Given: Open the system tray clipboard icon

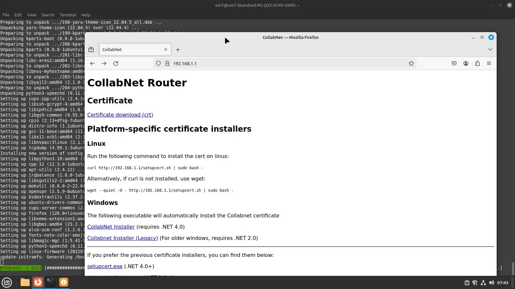Looking at the screenshot, I should [x=467, y=283].
